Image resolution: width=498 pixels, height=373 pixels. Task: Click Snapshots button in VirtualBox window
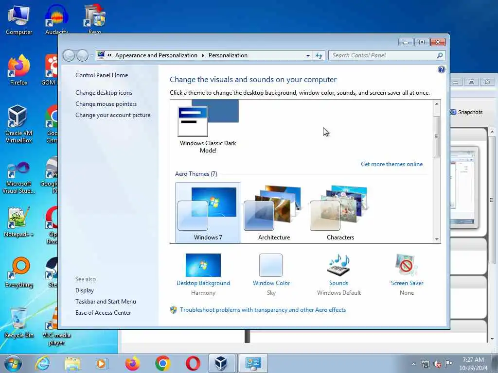pyautogui.click(x=466, y=112)
